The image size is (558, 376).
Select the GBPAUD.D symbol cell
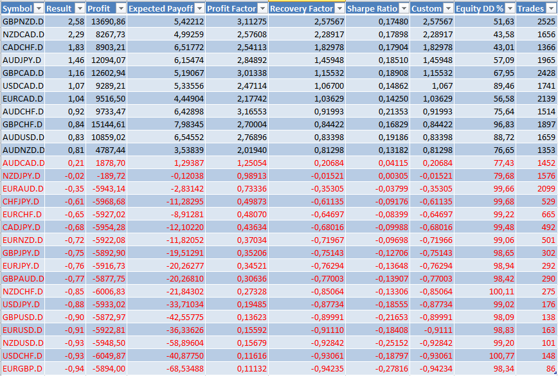coord(22,278)
